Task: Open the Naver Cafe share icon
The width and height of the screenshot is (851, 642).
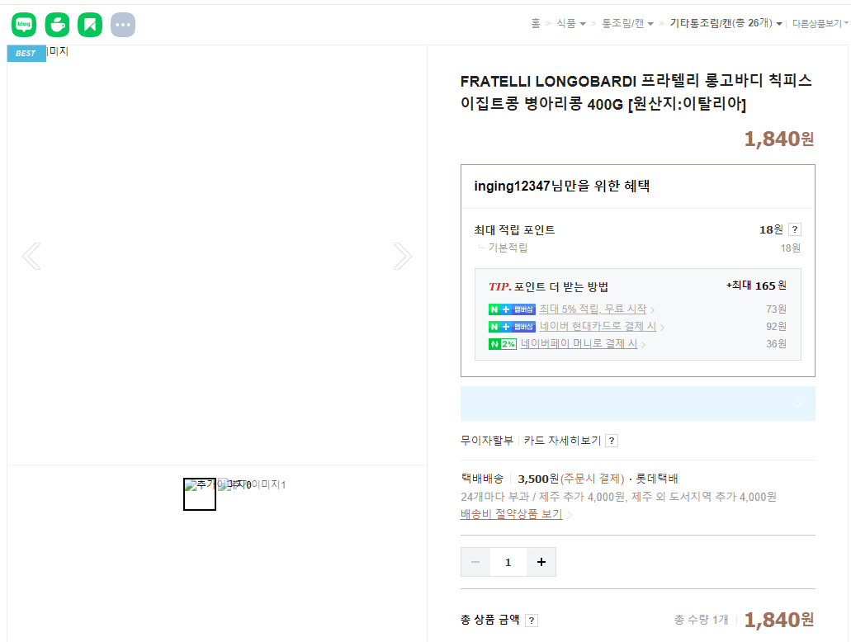Action: pos(56,24)
